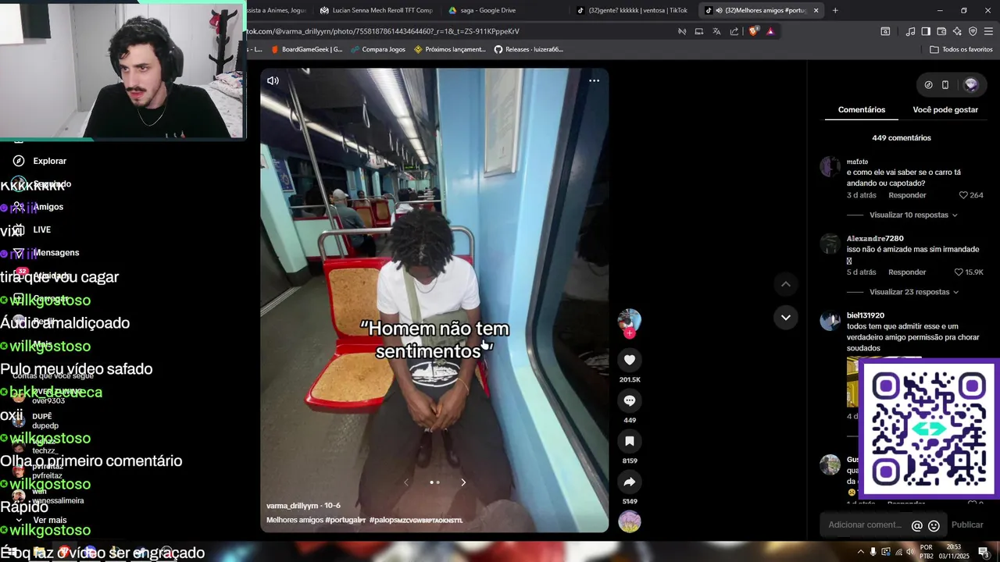Focus the Adicionar comentário input field
The height and width of the screenshot is (562, 1000).
click(865, 525)
